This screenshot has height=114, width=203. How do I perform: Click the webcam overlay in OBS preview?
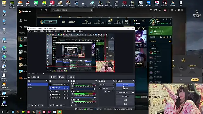105,66
